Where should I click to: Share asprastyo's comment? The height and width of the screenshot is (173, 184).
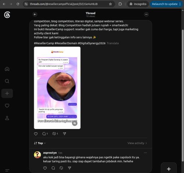tap(70, 168)
